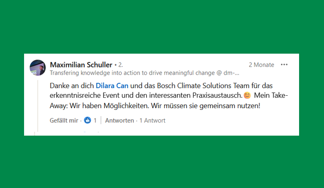This screenshot has width=324, height=188.
Task: Click the reaction count "1"
Action: (95, 121)
